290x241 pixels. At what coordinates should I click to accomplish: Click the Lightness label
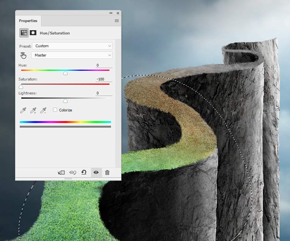pyautogui.click(x=27, y=93)
